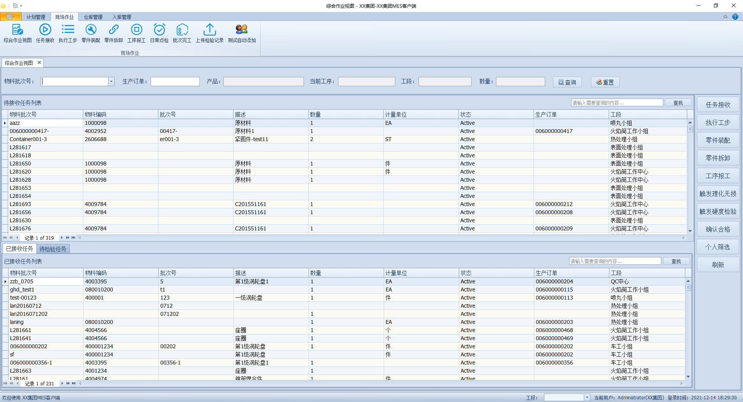
Task: Click side panel 零件装配 button
Action: coord(718,140)
